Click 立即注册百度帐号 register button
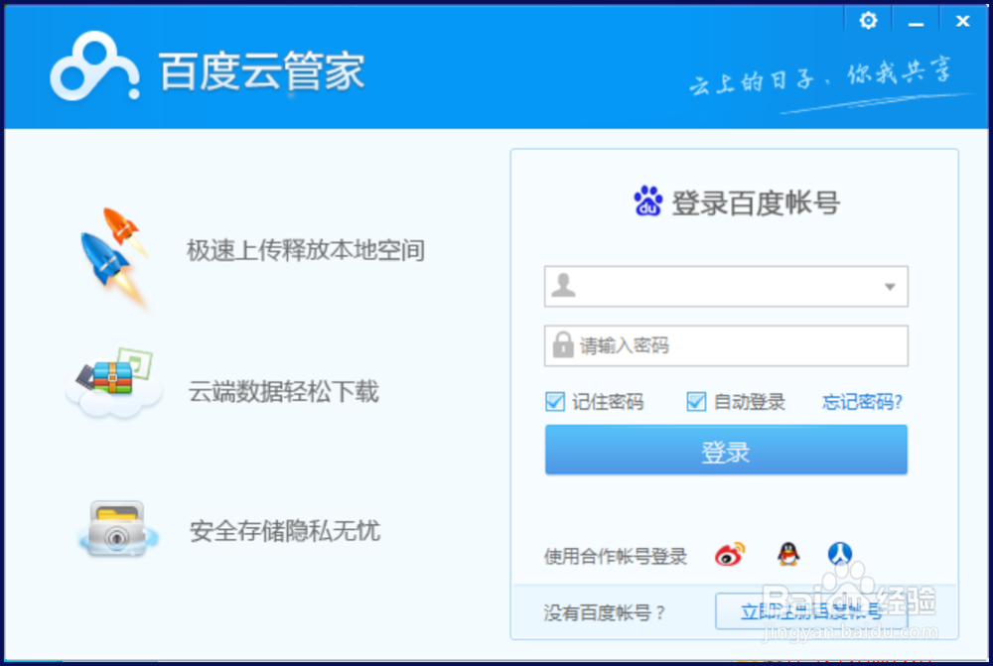The width and height of the screenshot is (993, 666). (811, 611)
